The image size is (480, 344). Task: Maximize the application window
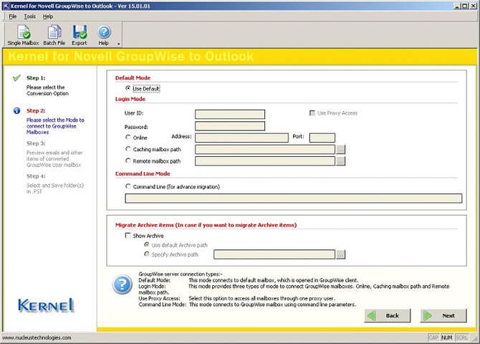coord(465,6)
